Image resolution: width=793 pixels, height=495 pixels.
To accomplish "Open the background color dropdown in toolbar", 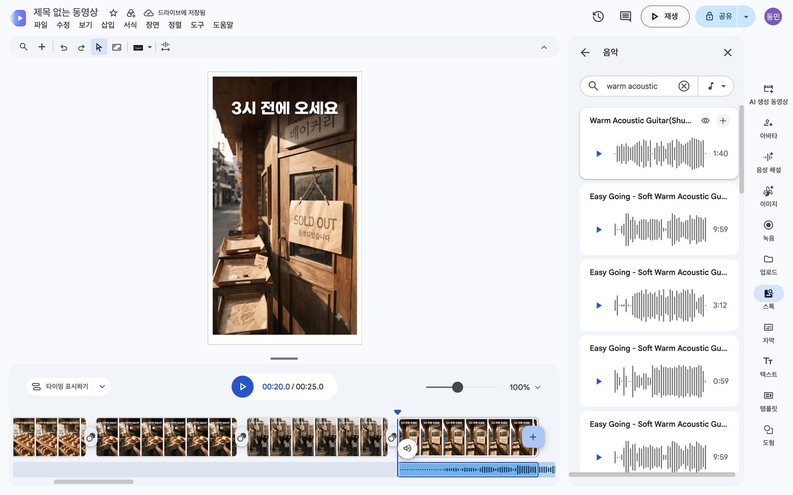I will click(x=150, y=48).
